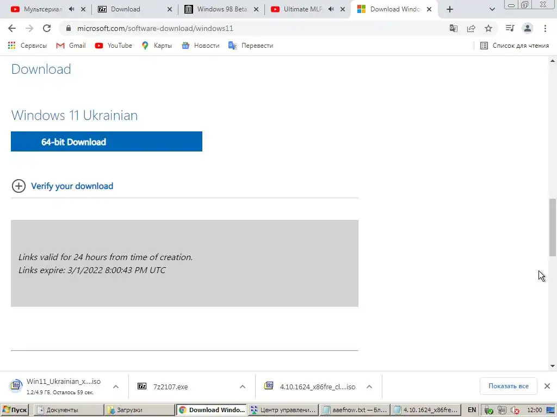Open the Перевести bookmark
The height and width of the screenshot is (417, 557).
[x=251, y=46]
